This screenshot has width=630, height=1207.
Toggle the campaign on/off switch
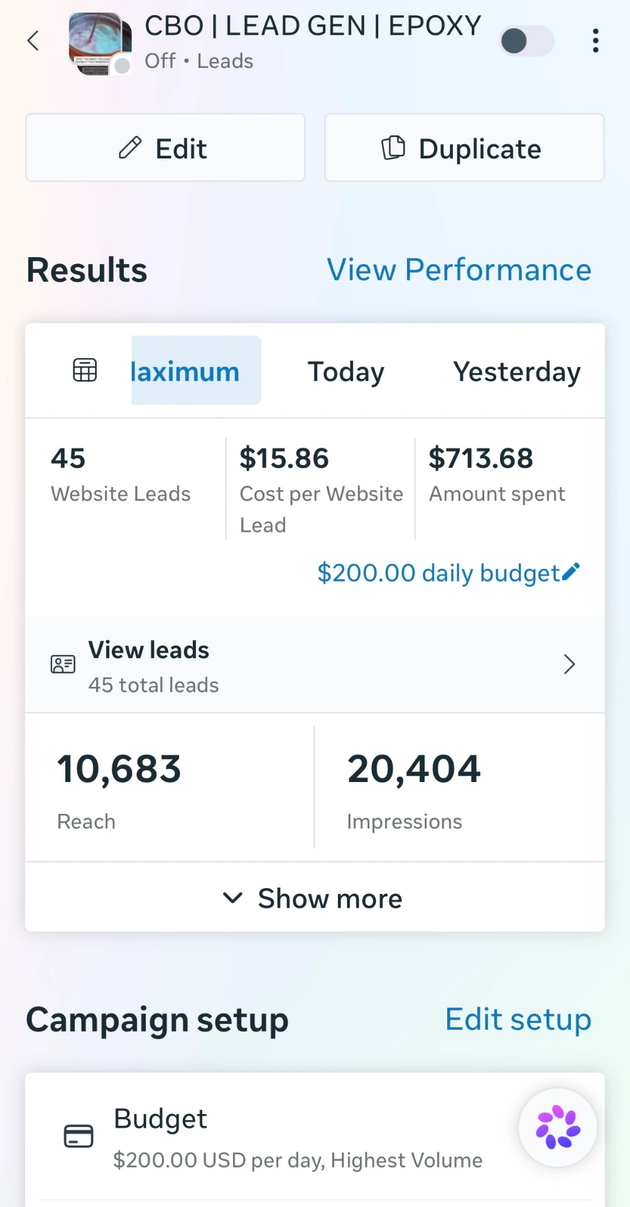(527, 41)
